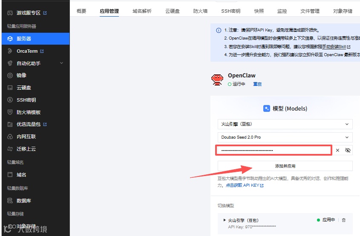Click the 数据库 database icon
The width and height of the screenshot is (360, 236).
tap(10, 201)
